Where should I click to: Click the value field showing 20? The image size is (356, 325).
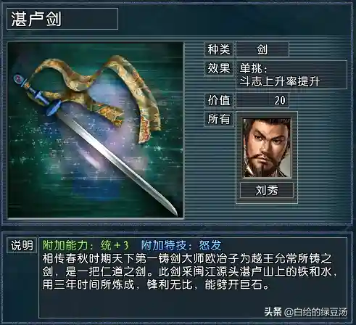point(262,100)
